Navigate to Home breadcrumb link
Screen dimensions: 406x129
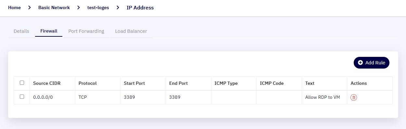tap(14, 7)
